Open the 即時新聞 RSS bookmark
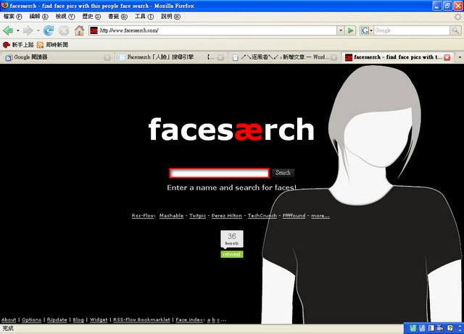The image size is (464, 334). click(53, 45)
